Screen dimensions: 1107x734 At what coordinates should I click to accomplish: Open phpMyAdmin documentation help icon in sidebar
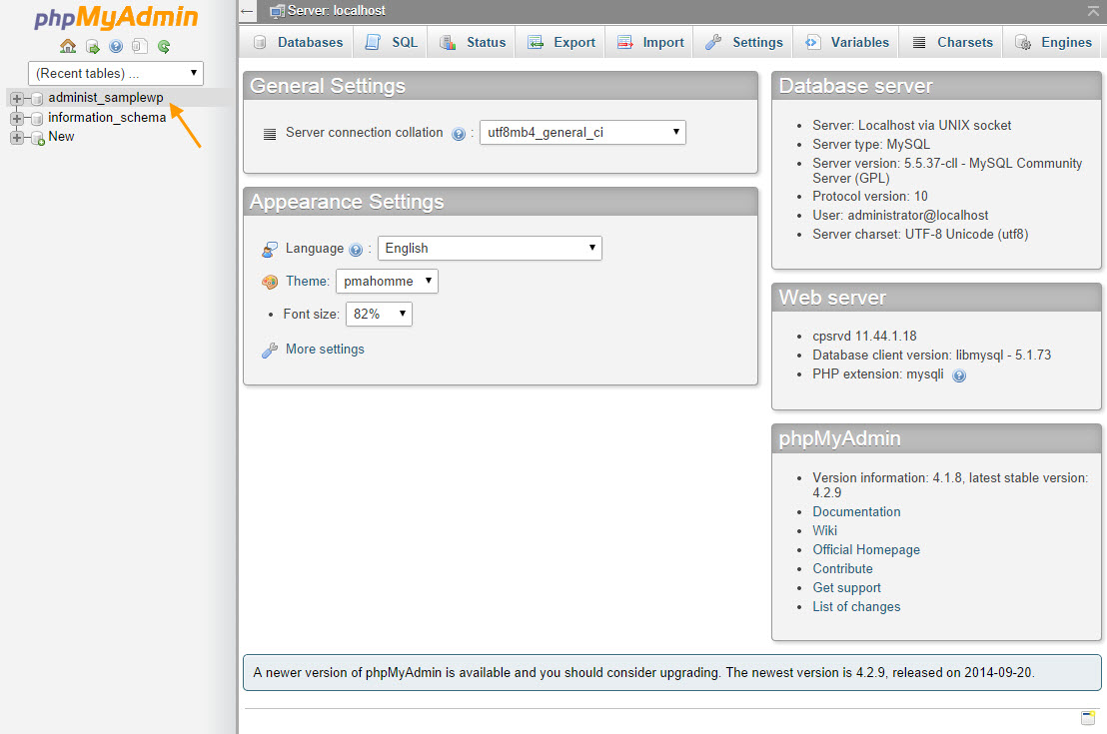pyautogui.click(x=116, y=47)
